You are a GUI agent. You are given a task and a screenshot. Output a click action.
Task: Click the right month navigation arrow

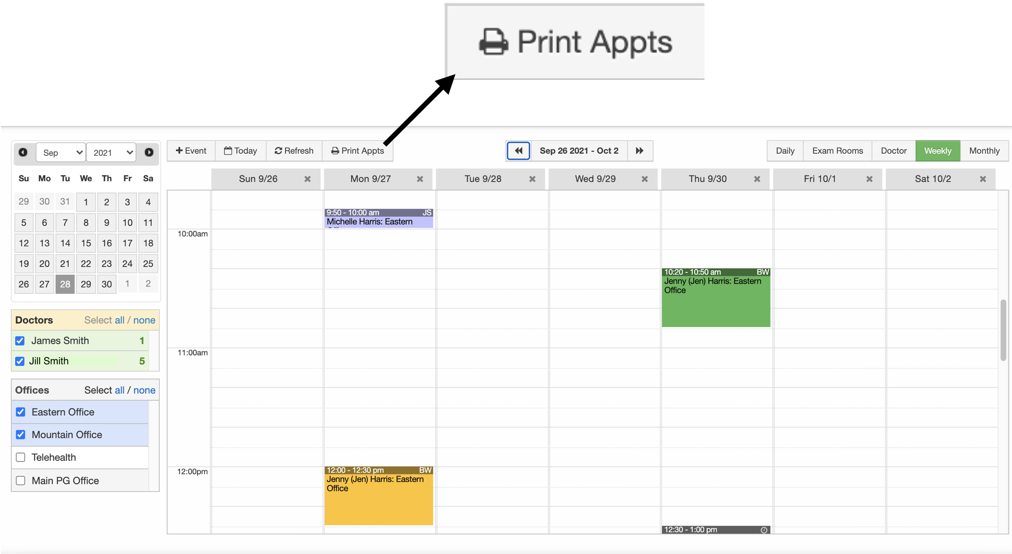click(x=149, y=152)
